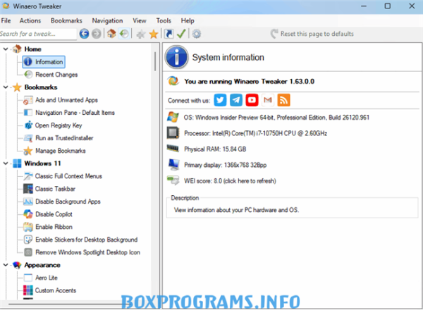Click the Search for a tweak field
Image resolution: width=423 pixels, height=310 pixels.
(x=38, y=34)
